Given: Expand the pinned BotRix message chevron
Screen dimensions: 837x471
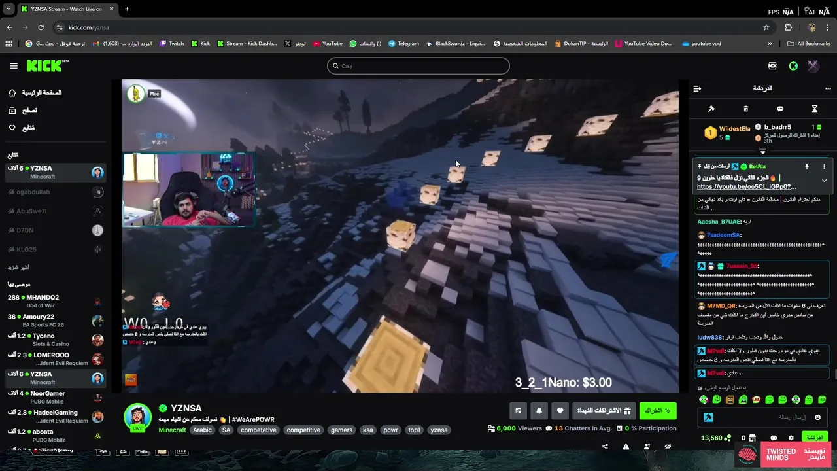Looking at the screenshot, I should click(824, 181).
